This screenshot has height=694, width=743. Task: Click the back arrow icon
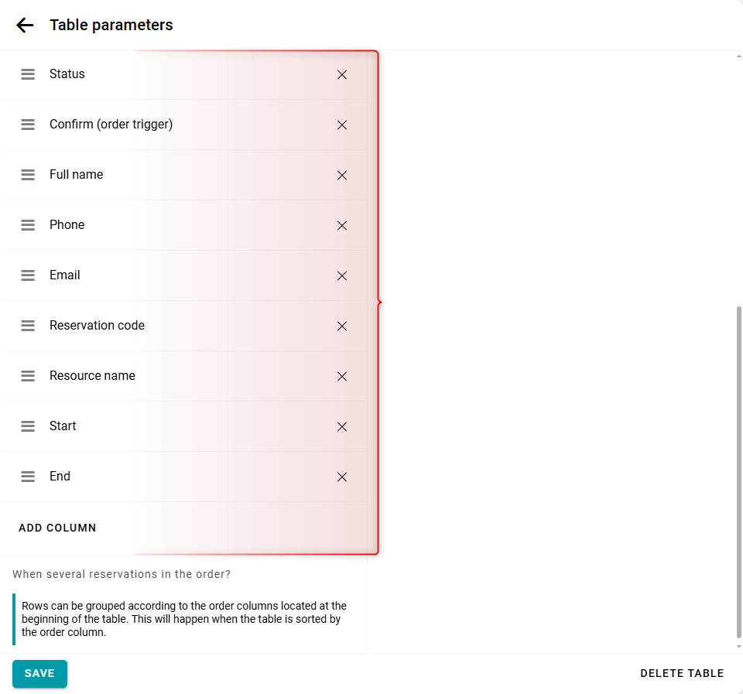[25, 25]
